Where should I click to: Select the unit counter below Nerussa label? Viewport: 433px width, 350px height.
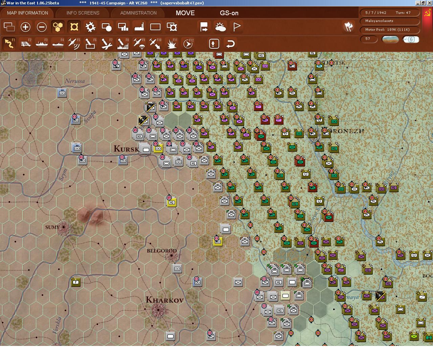point(62,93)
